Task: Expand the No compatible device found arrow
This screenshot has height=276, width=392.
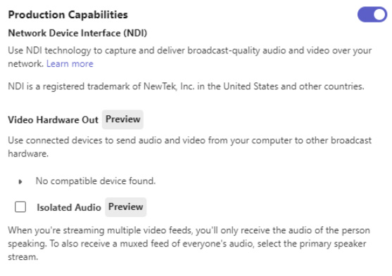Action: pos(20,182)
